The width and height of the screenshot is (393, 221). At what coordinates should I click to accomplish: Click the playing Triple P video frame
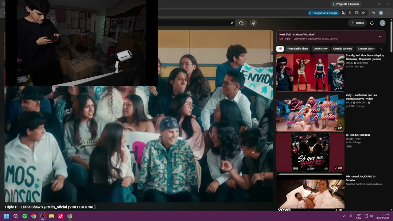coord(139,116)
